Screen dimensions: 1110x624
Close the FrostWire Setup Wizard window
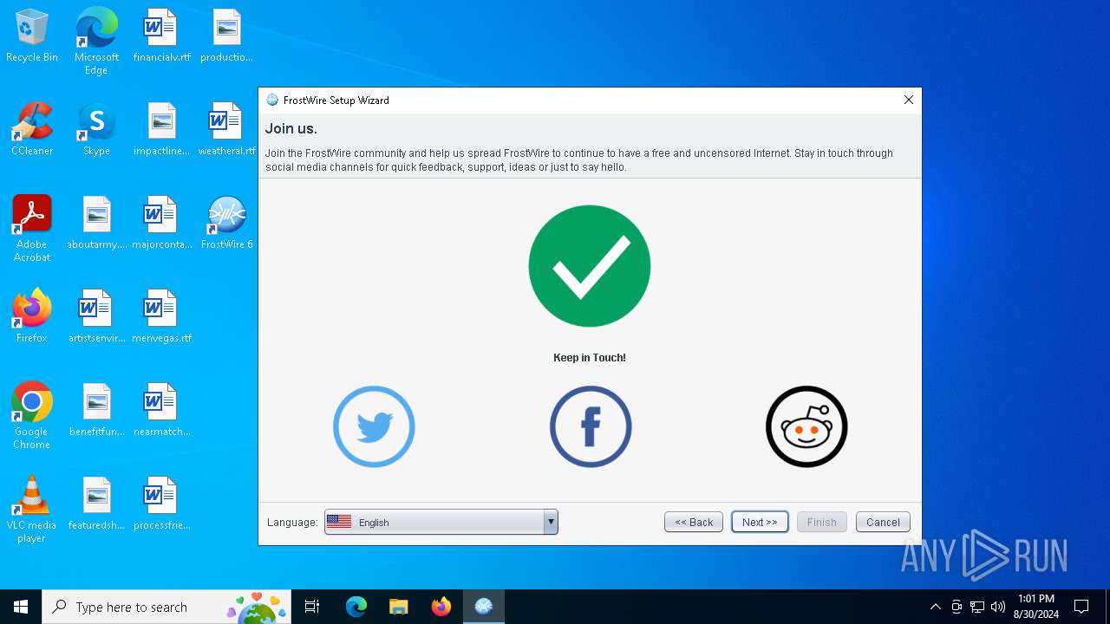pos(909,100)
